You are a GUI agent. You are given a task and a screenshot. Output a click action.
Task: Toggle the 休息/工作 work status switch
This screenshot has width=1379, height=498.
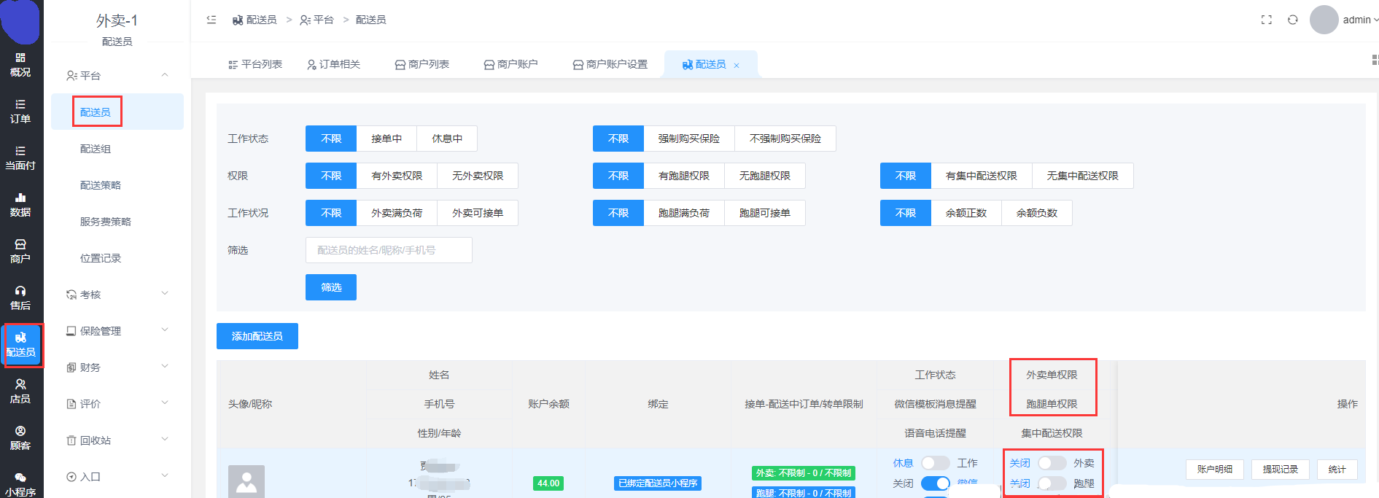pos(935,463)
